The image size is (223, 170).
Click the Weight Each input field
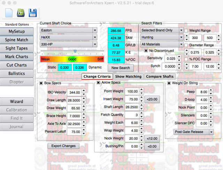pos(132,123)
